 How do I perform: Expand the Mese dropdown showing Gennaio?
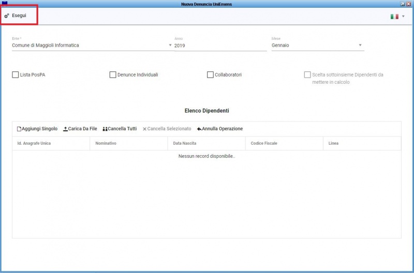[x=360, y=45]
